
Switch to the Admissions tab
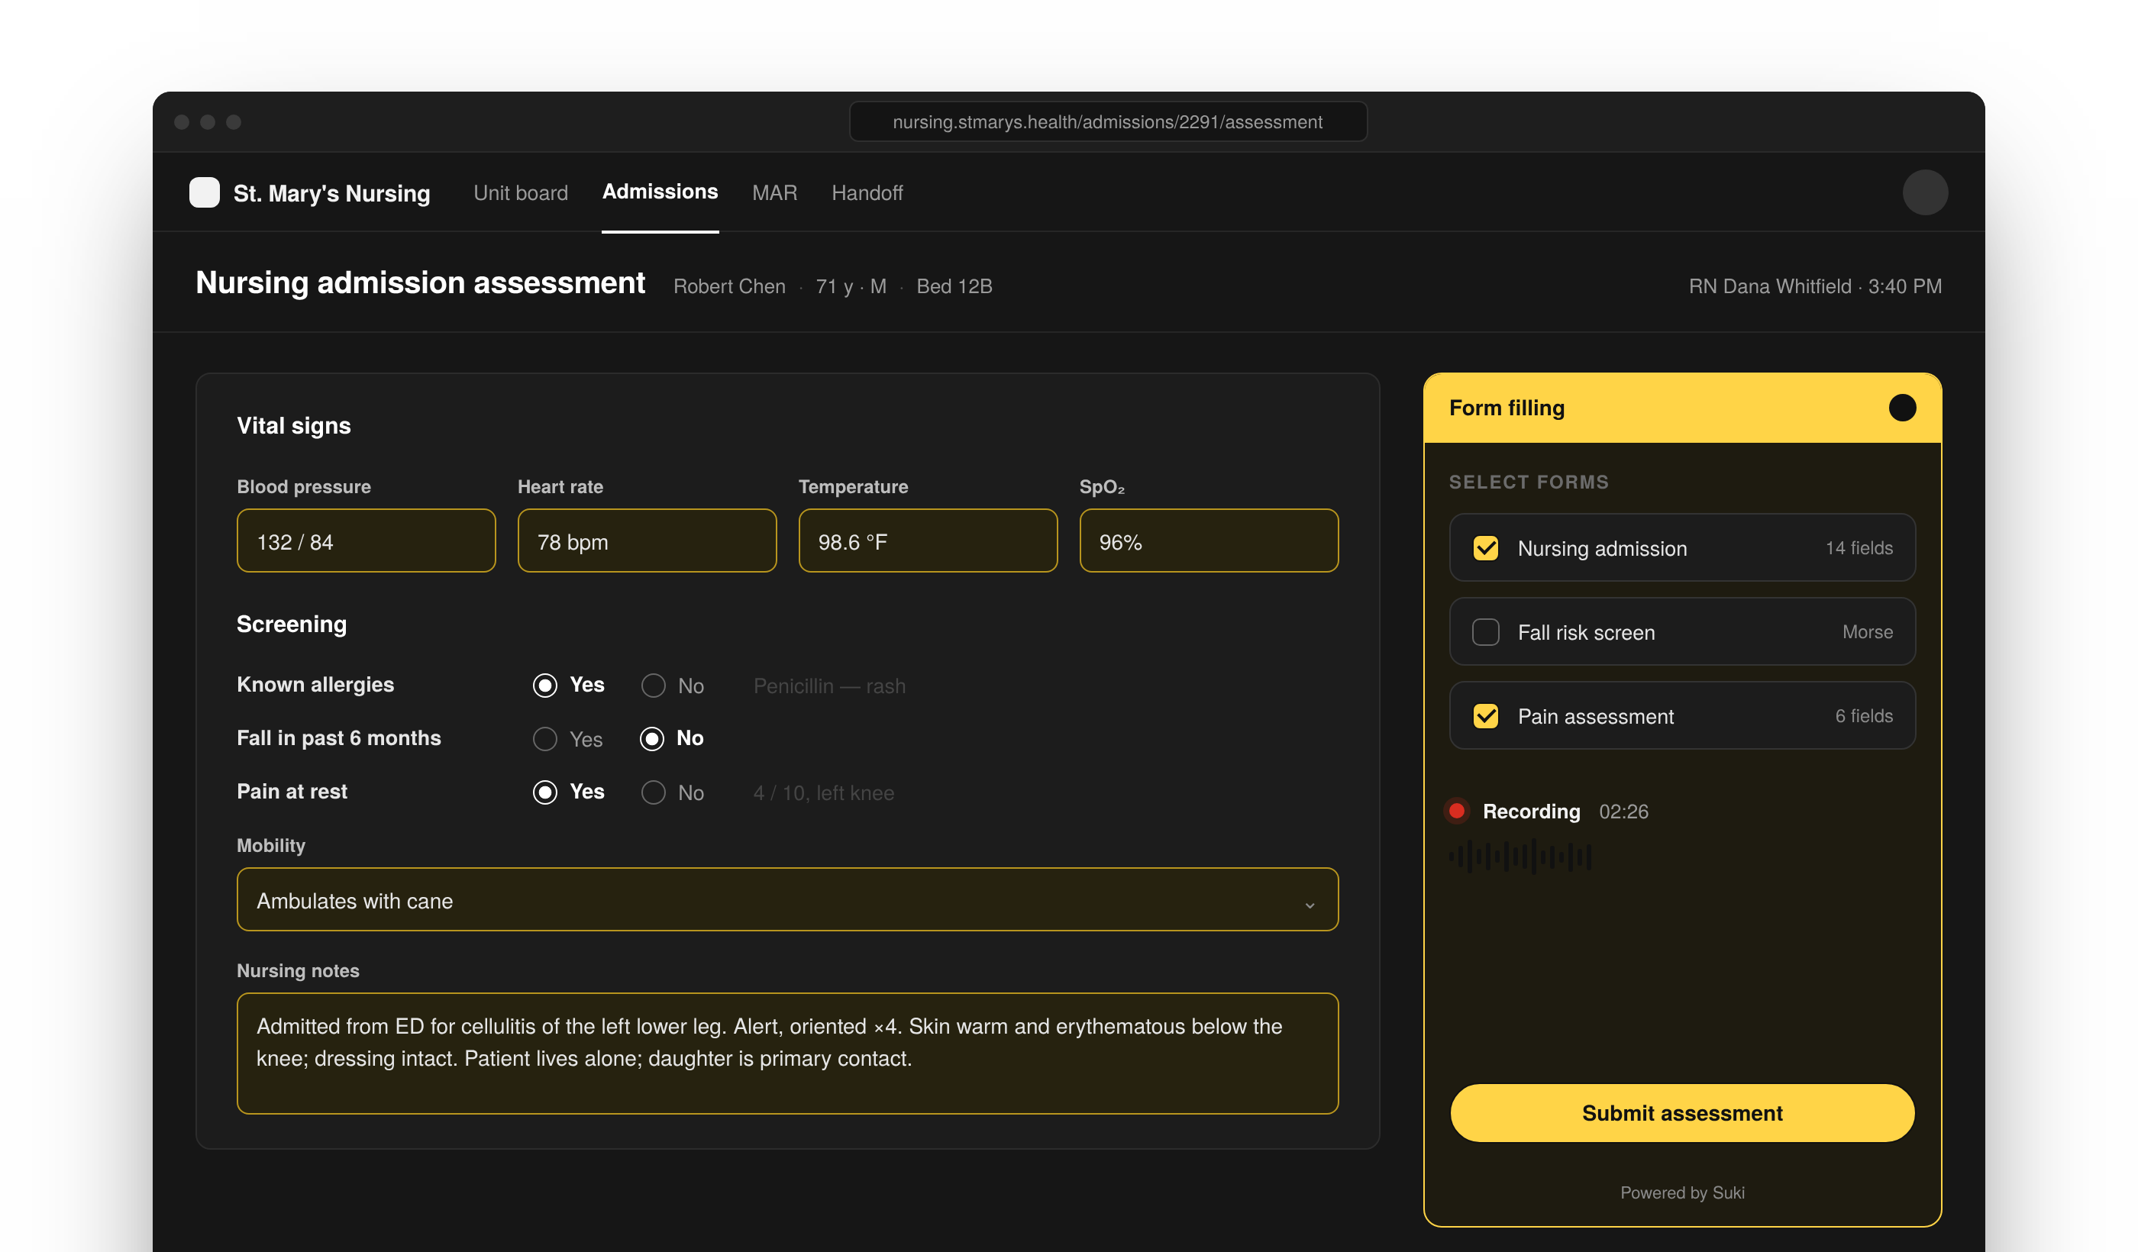pyautogui.click(x=660, y=192)
